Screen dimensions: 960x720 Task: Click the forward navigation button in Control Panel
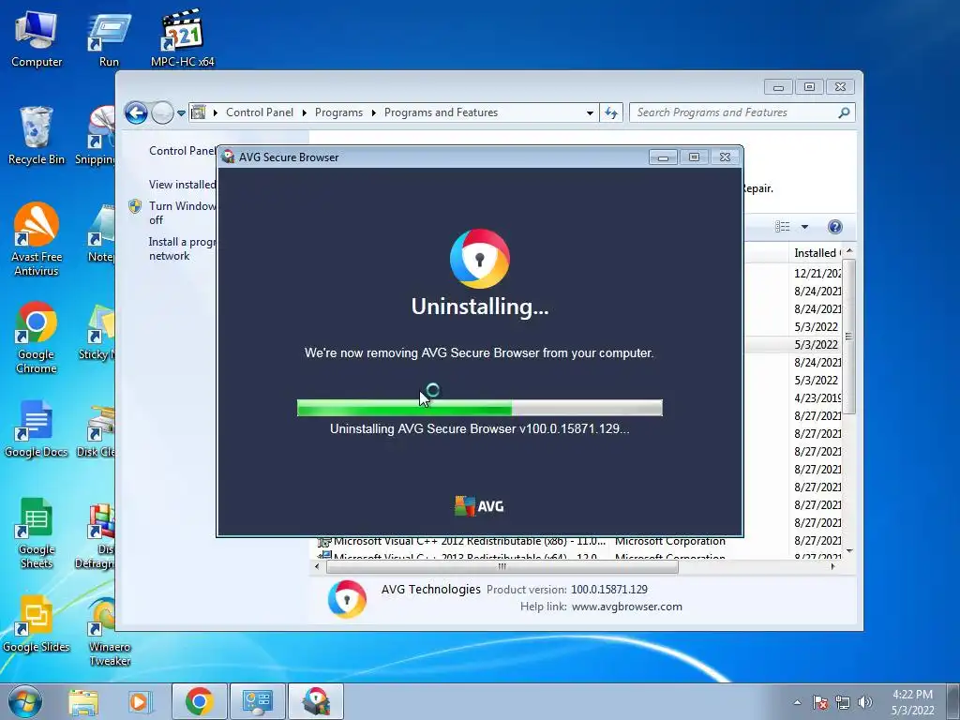[x=162, y=112]
